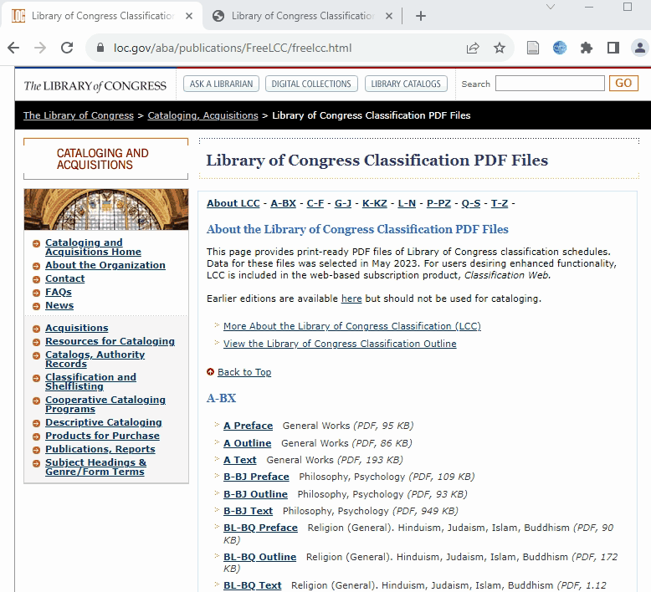Click the Back to Top link
The image size is (651, 592).
pyautogui.click(x=244, y=372)
